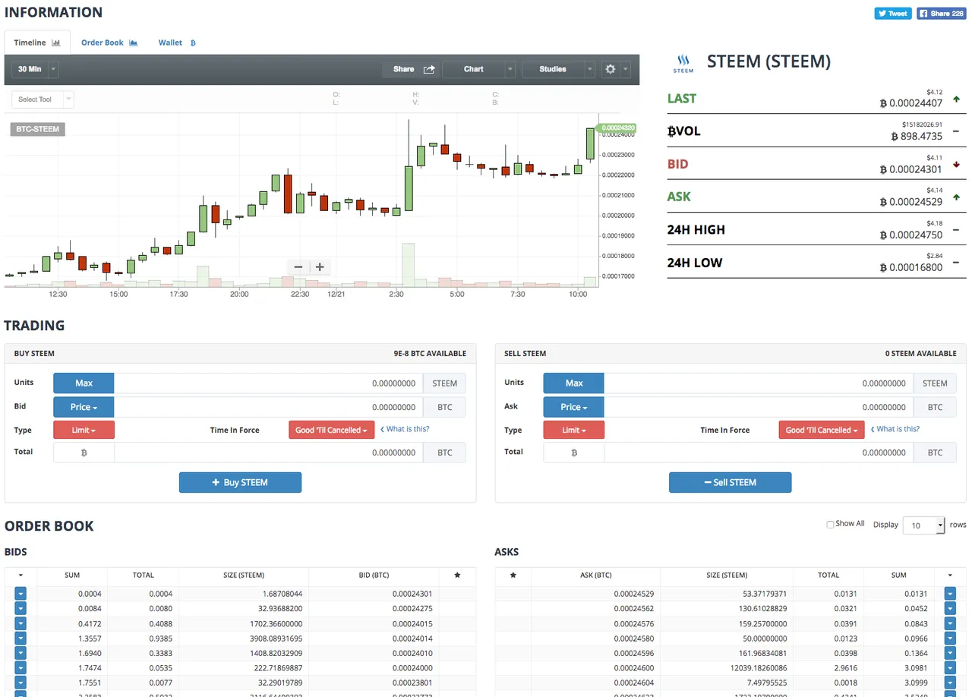
Task: Open Good 'Til Cancelled dropdown in Sell STEEM
Action: click(822, 430)
